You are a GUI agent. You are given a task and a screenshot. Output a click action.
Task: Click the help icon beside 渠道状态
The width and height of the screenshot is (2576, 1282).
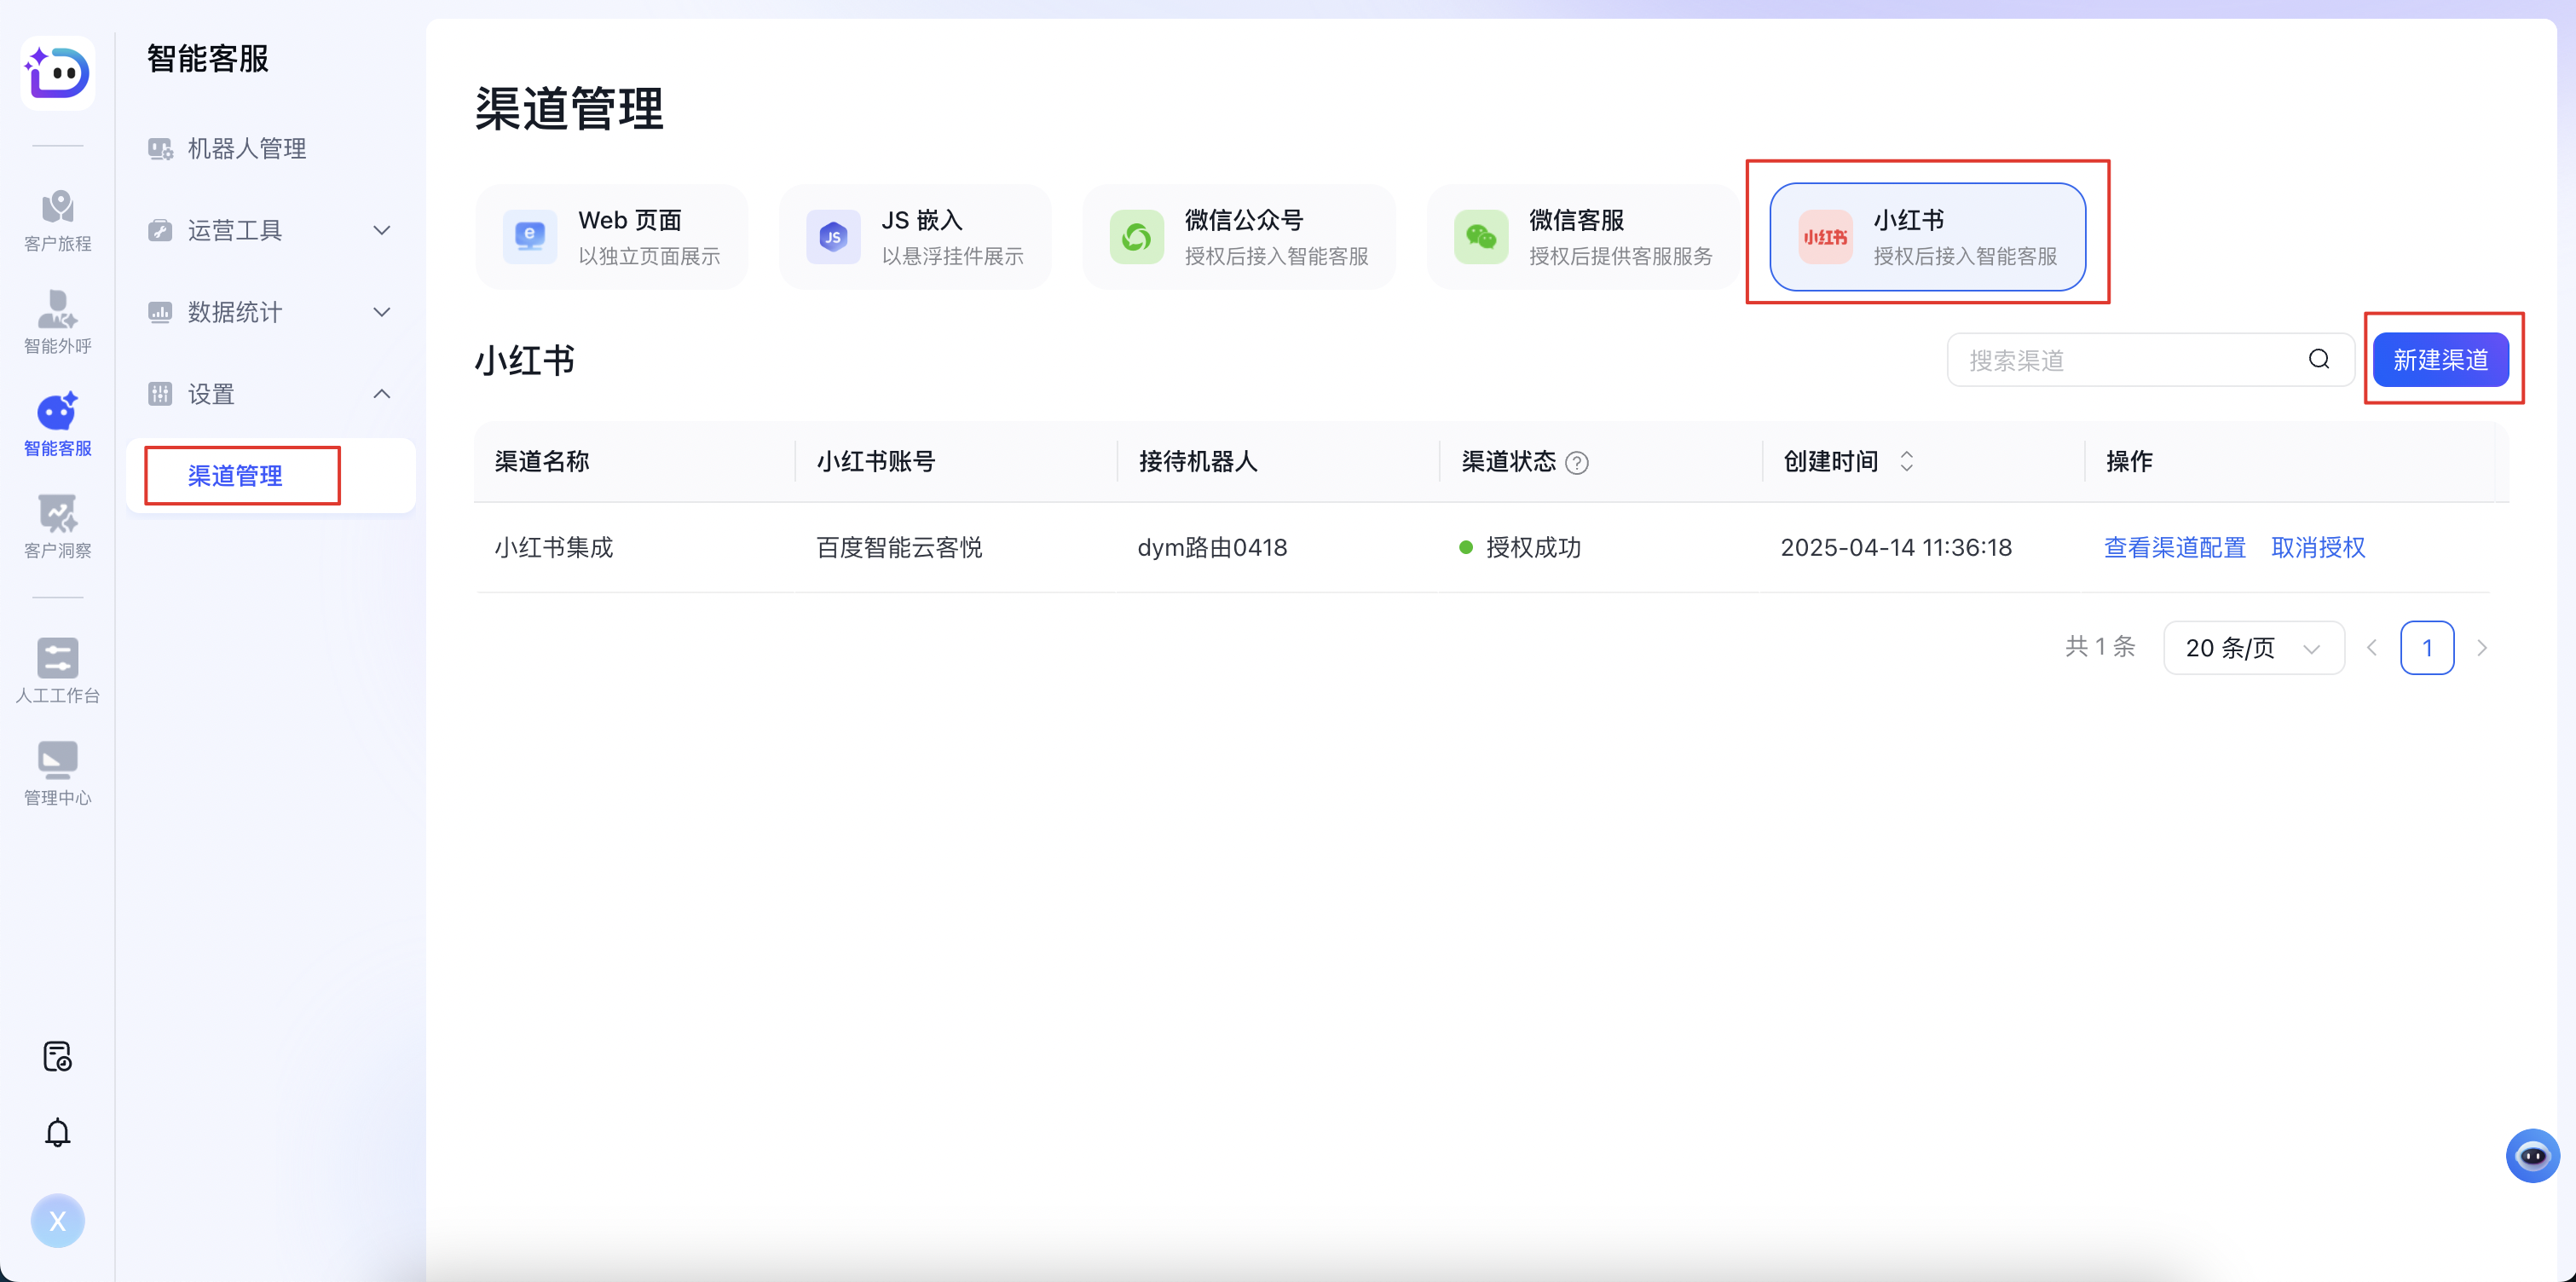(1577, 462)
